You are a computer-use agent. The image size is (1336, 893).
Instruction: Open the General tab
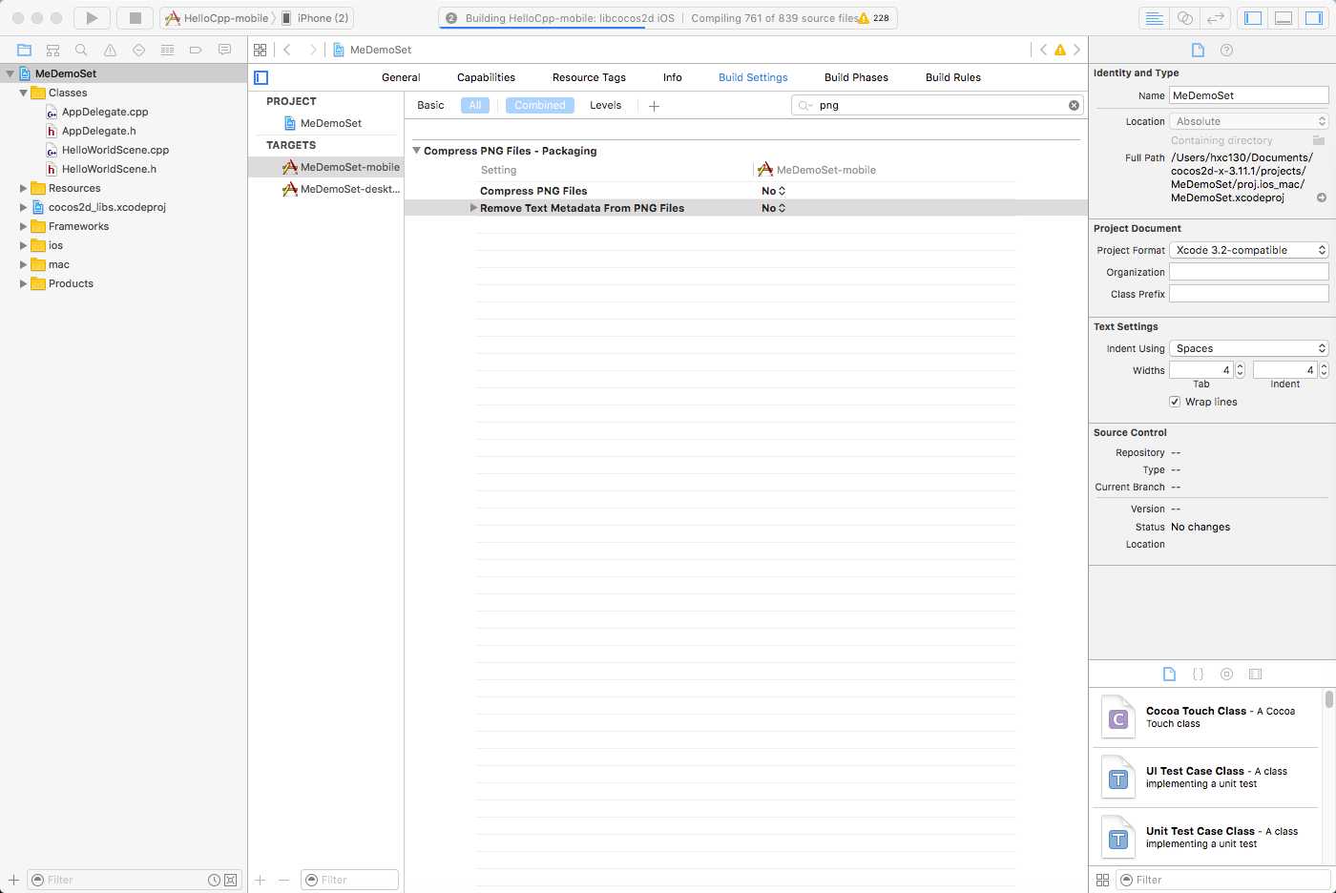401,77
